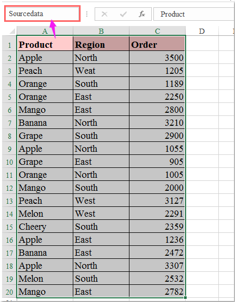
Task: Click the Order header cell
Action: coord(157,45)
